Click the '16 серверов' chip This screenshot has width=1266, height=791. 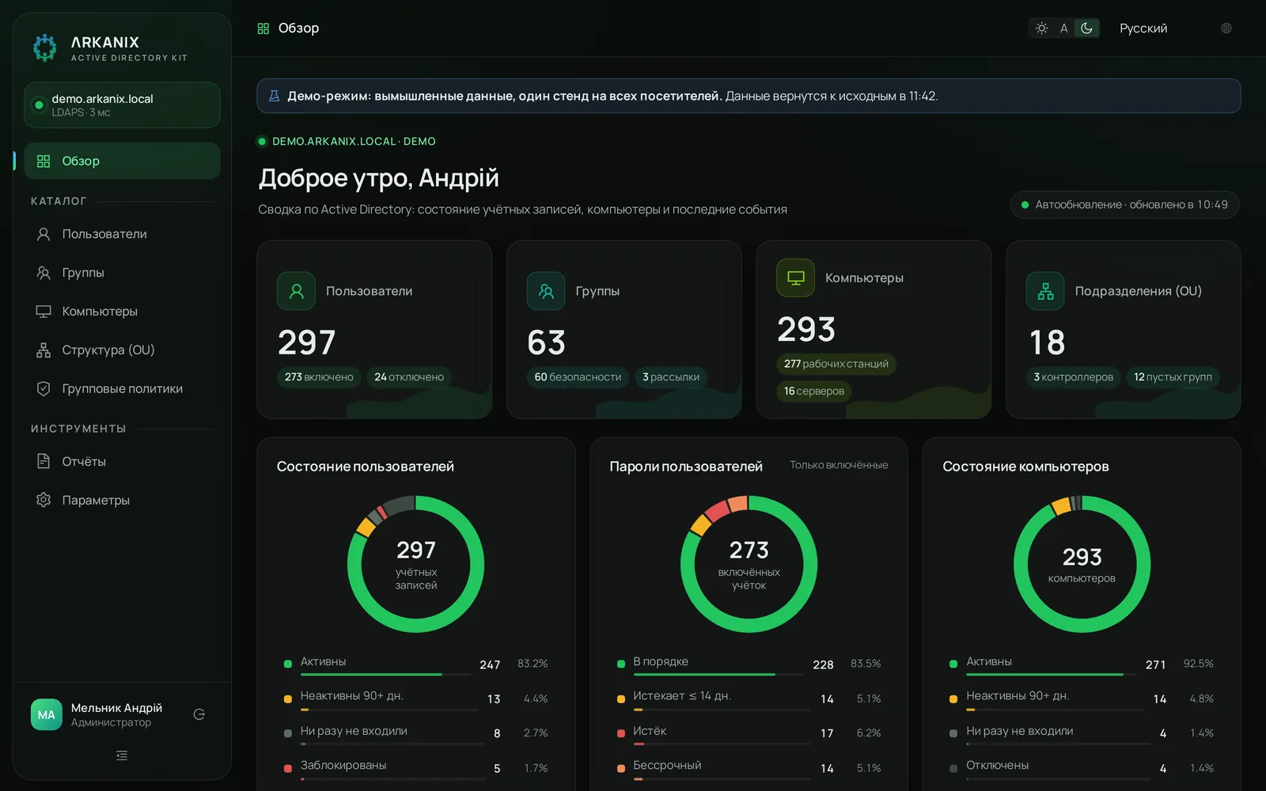pyautogui.click(x=814, y=391)
